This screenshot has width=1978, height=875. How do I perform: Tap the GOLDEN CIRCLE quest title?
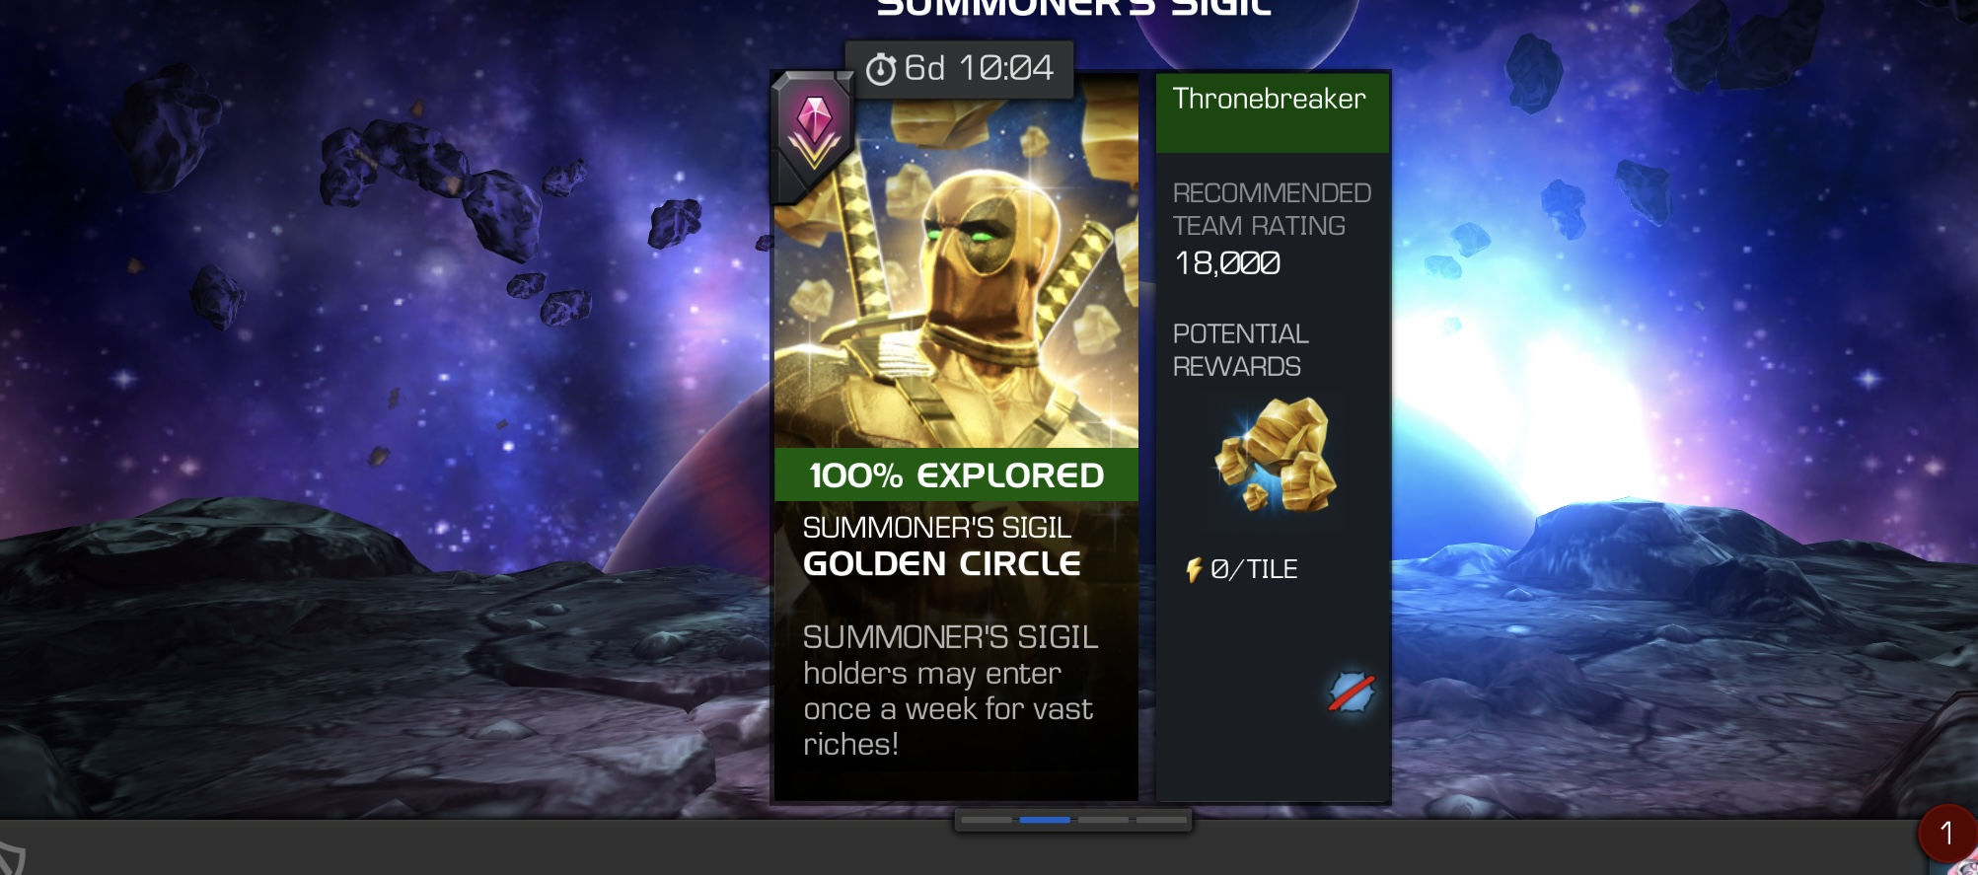(x=942, y=564)
